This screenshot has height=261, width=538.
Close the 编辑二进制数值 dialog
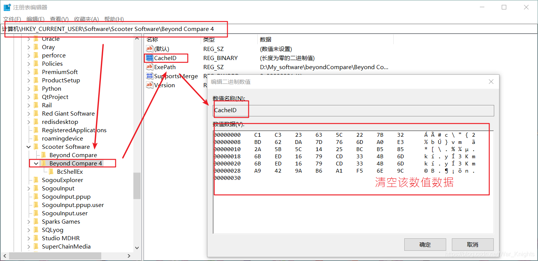point(491,82)
